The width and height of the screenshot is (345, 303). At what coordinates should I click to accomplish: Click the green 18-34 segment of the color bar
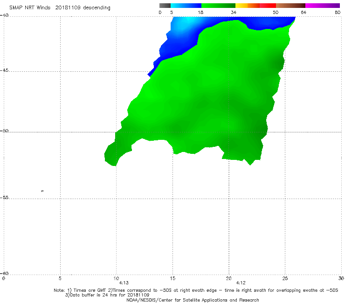(218, 6)
